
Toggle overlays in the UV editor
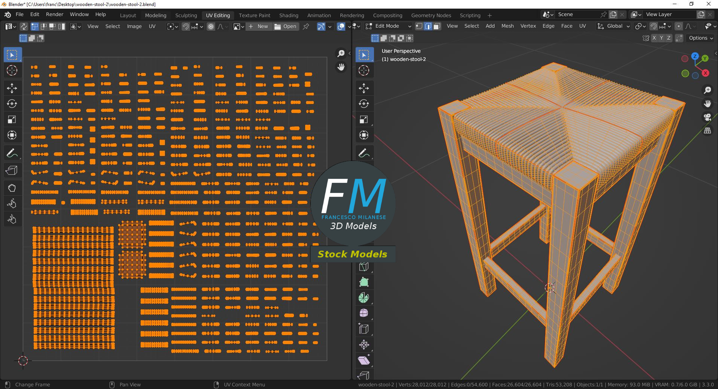[x=341, y=27]
